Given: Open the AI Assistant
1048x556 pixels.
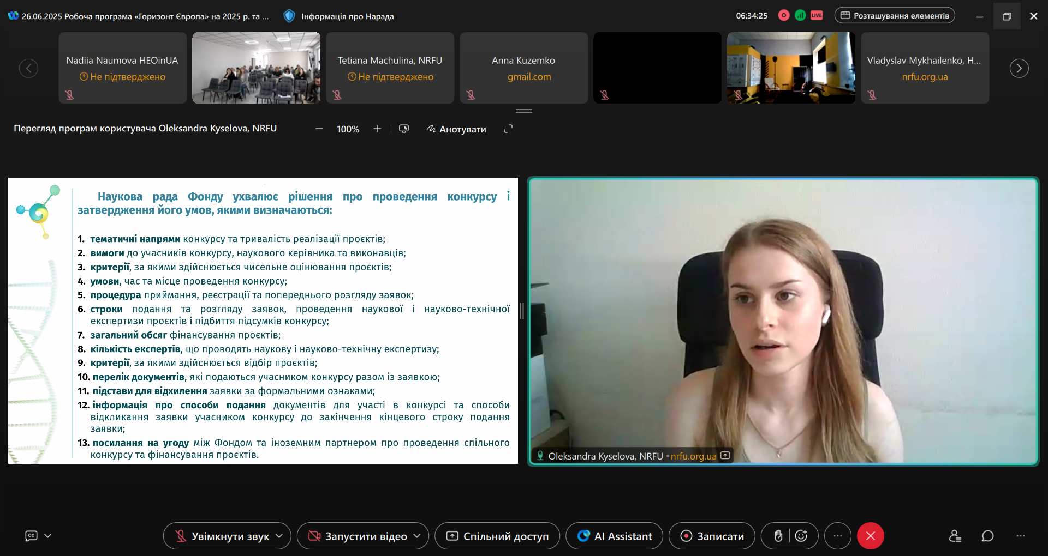Looking at the screenshot, I should coord(615,536).
